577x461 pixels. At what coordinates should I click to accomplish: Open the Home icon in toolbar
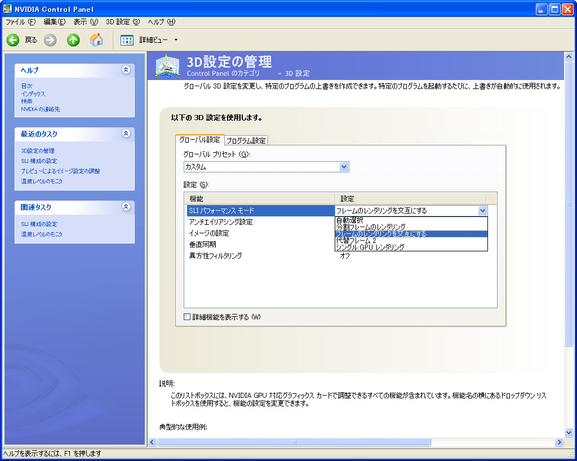96,40
